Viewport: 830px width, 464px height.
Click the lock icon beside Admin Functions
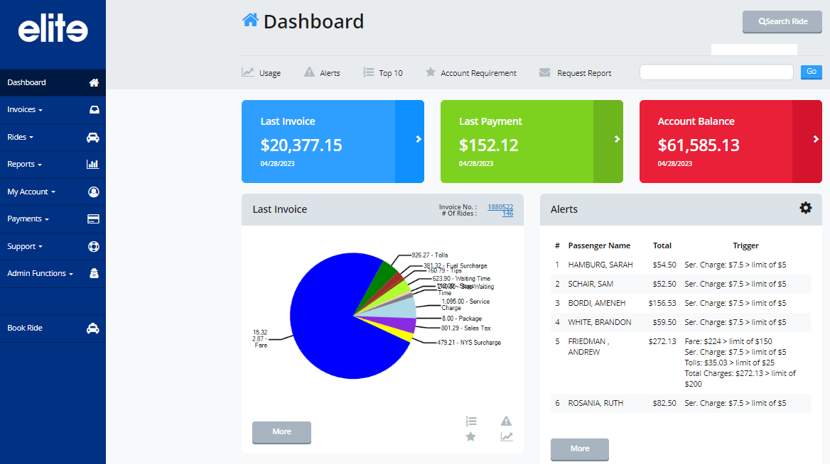point(94,273)
